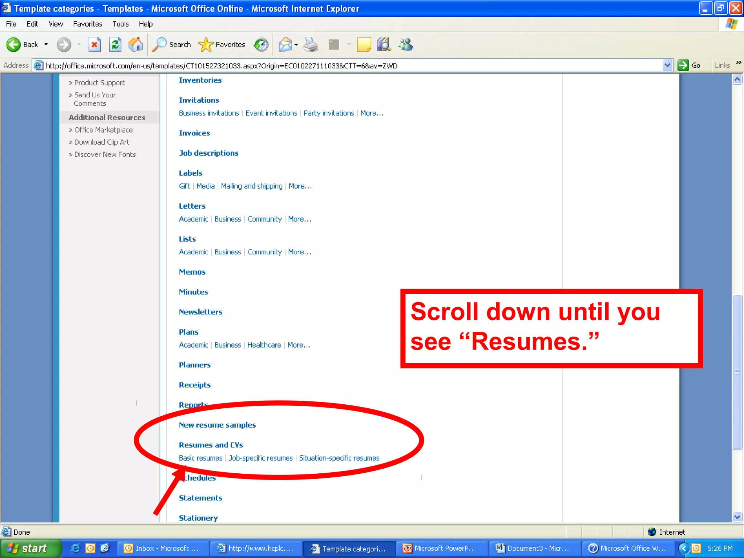Switch to Document3 Word taskbar button
This screenshot has height=558, width=744.
534,549
